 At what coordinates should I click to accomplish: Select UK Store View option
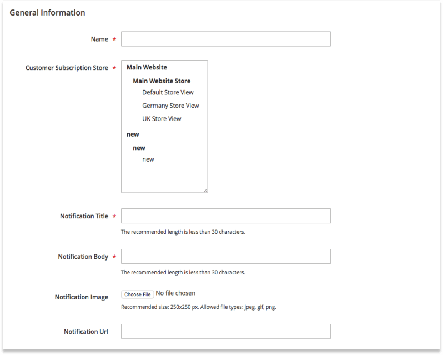click(x=162, y=119)
